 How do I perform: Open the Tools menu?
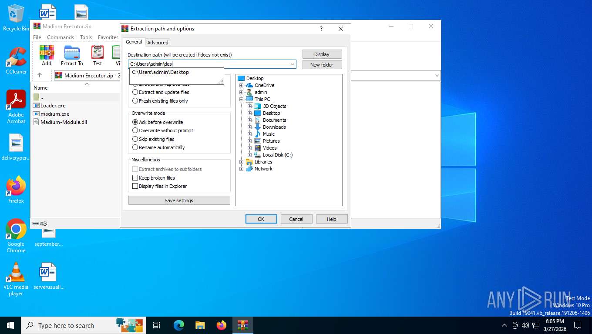(86, 37)
